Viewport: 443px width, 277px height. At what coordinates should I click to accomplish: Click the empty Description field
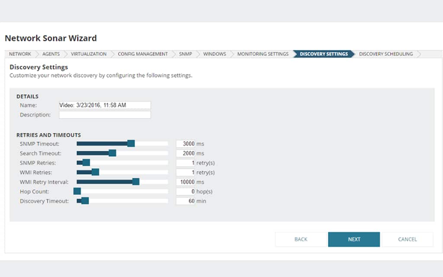click(x=104, y=114)
